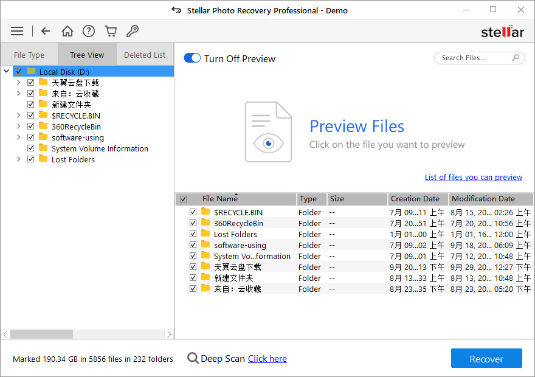Select the 天翼云盘下载 row in file list
The height and width of the screenshot is (377, 535).
360,267
